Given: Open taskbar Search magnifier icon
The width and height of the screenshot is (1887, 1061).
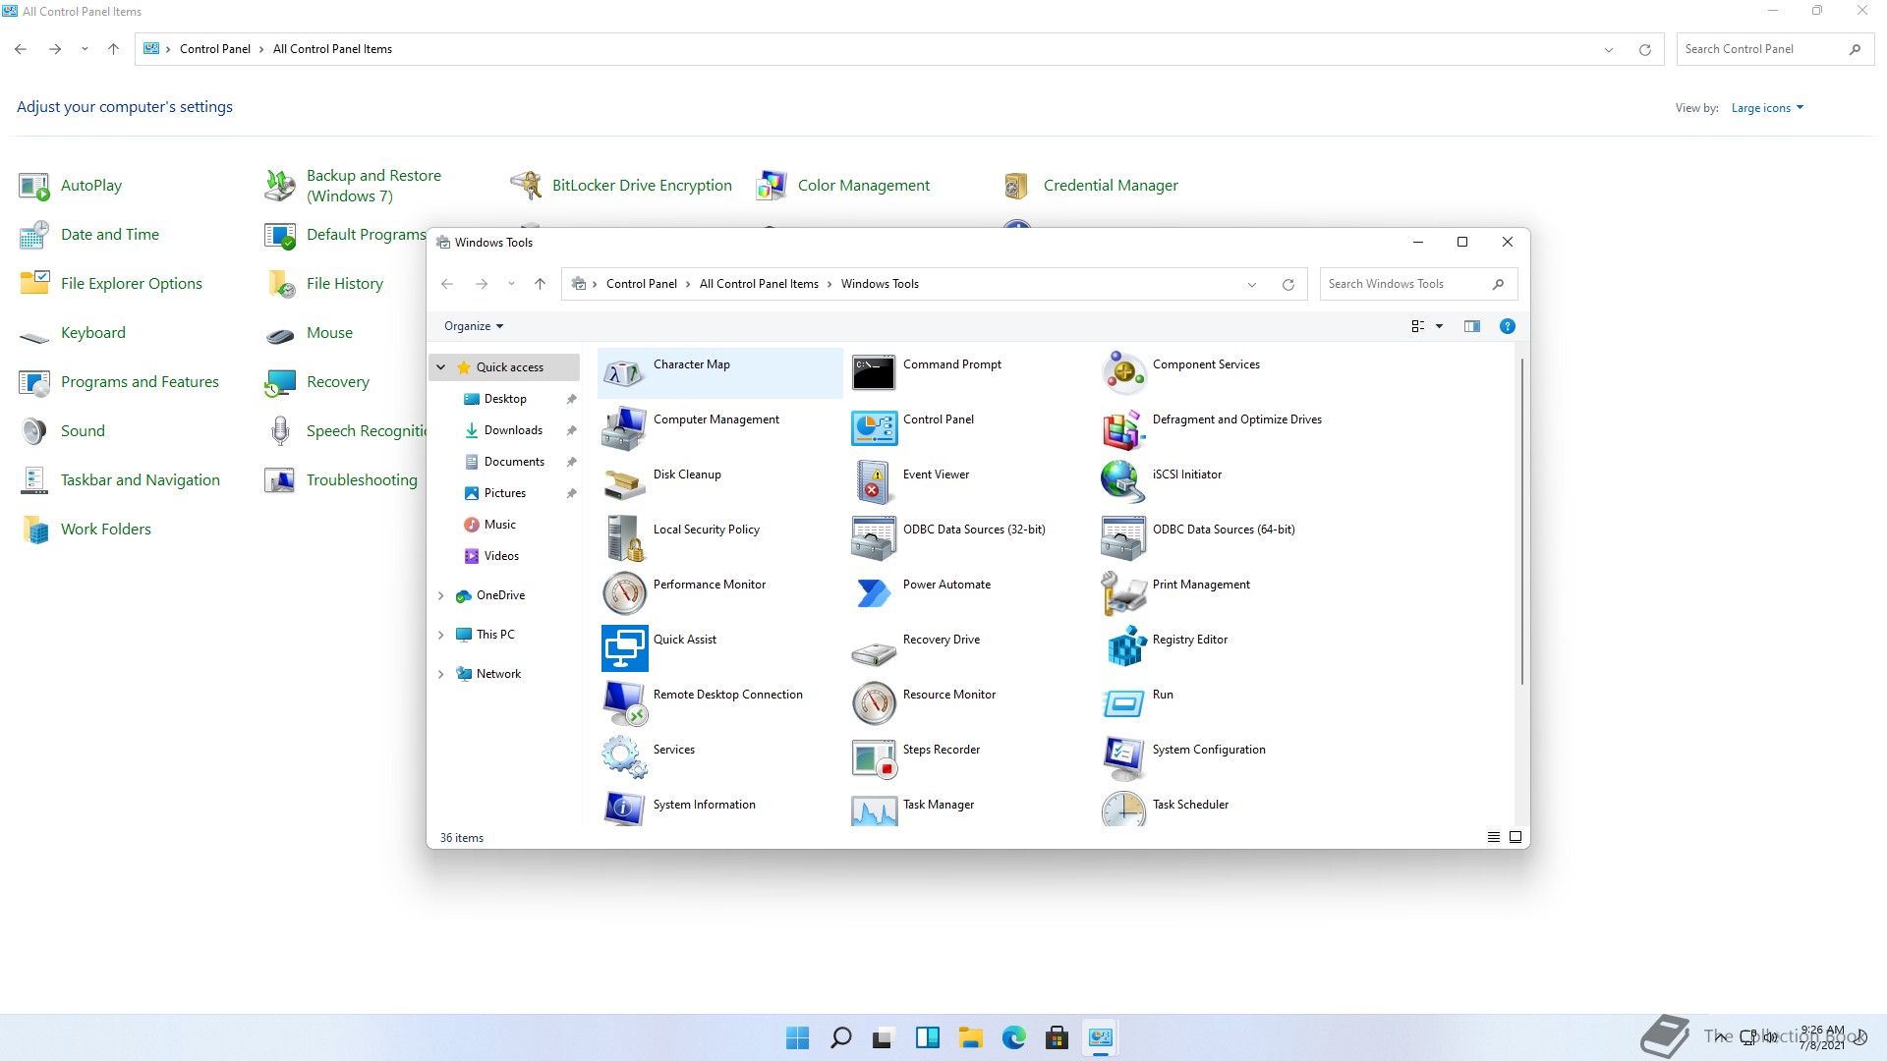Looking at the screenshot, I should click(x=841, y=1037).
